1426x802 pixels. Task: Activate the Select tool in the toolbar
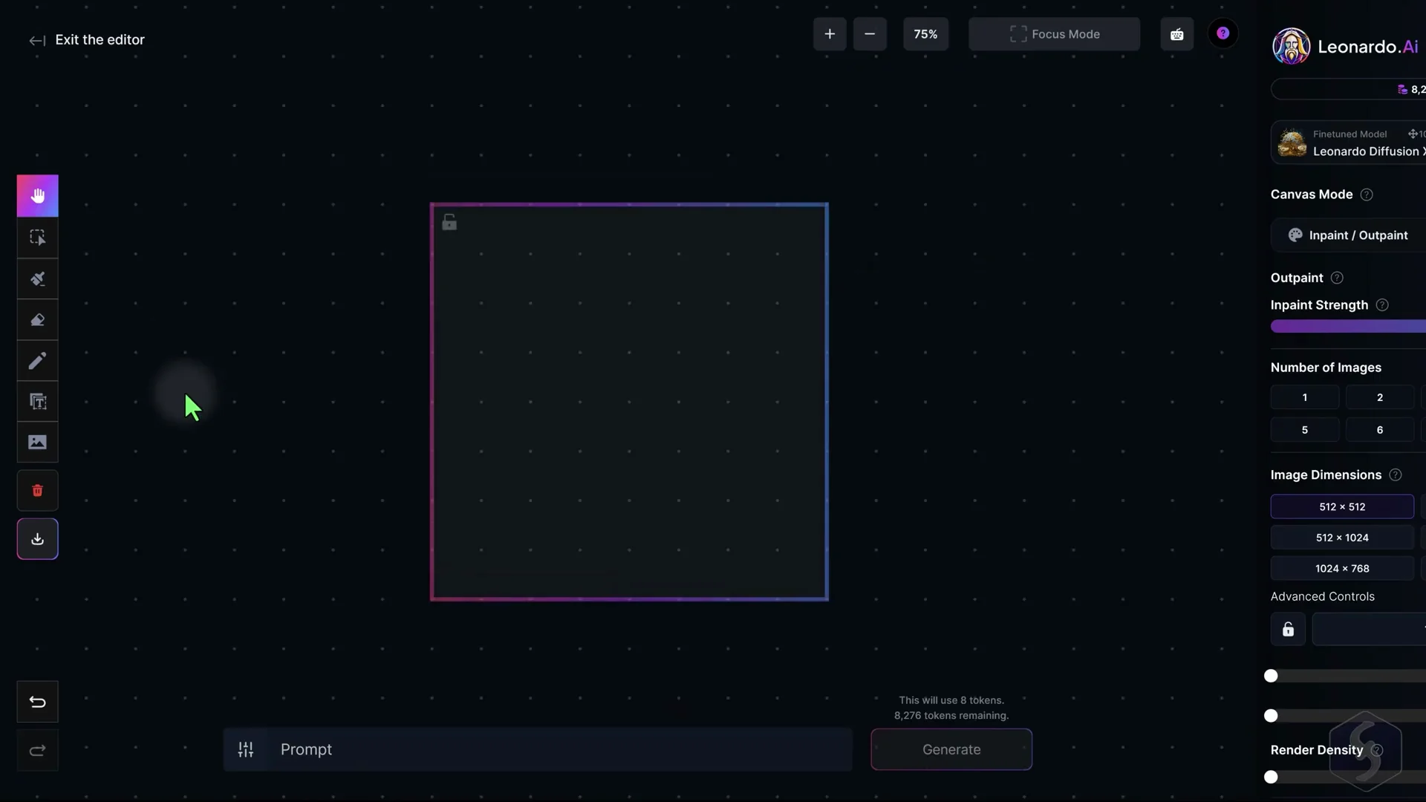click(x=37, y=237)
